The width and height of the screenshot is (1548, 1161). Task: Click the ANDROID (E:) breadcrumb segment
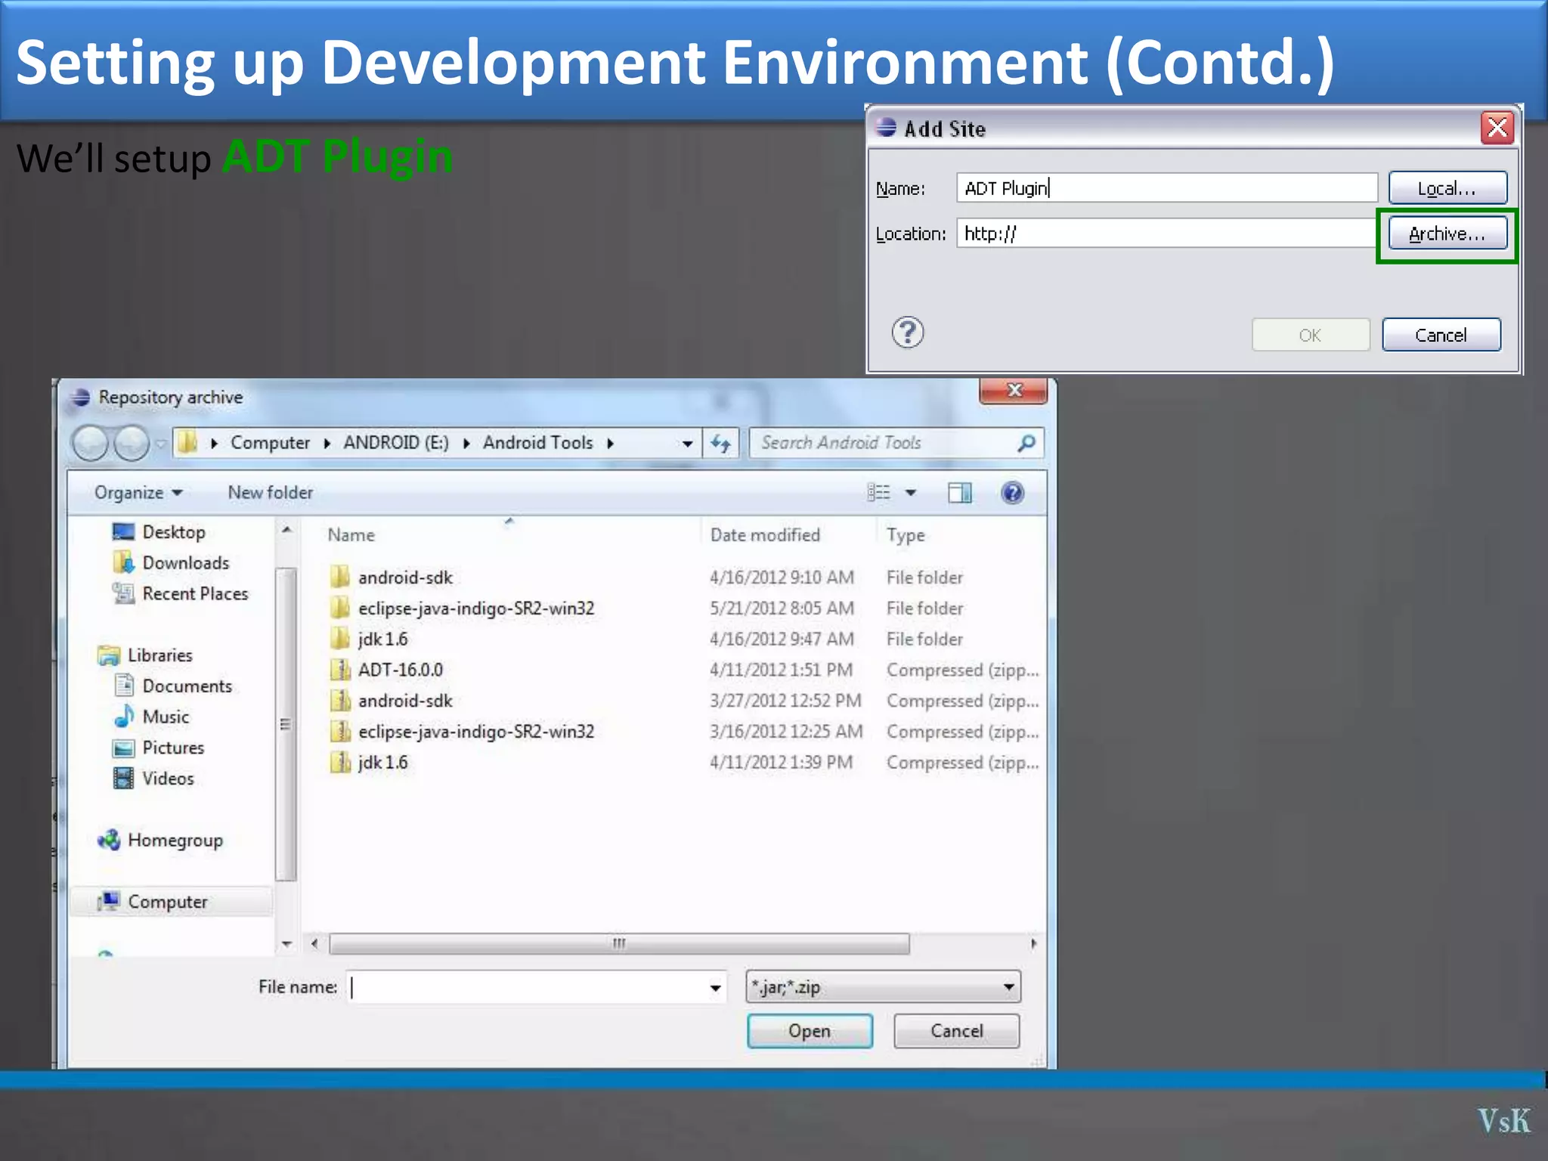click(395, 443)
